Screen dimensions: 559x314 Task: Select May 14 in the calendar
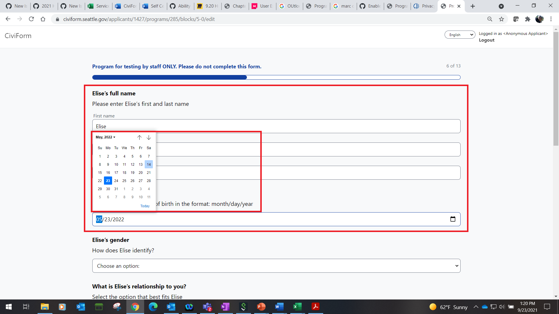[149, 165]
